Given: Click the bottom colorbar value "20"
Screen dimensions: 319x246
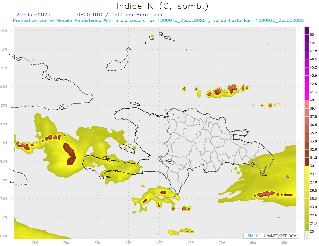Looking at the screenshot, I should point(312,231).
